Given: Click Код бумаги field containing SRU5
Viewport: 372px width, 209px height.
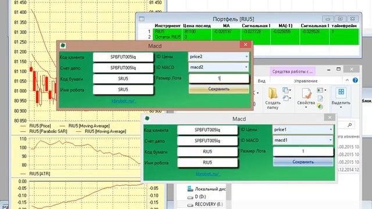Looking at the screenshot, I should (x=123, y=79).
